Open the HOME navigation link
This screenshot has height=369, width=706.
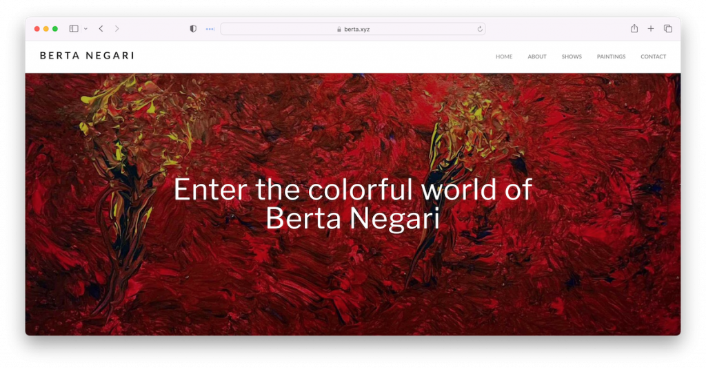click(504, 56)
